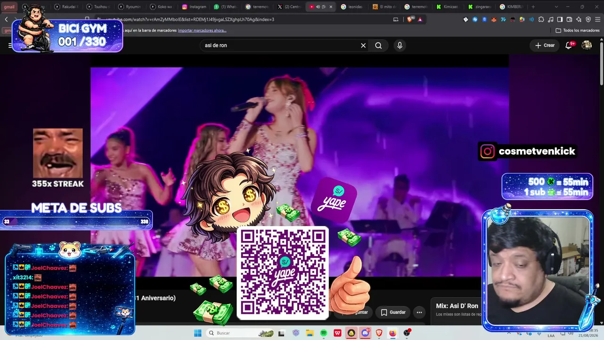Close the active YouTube tab
Viewport: 604px width, 340px height.
click(x=331, y=7)
